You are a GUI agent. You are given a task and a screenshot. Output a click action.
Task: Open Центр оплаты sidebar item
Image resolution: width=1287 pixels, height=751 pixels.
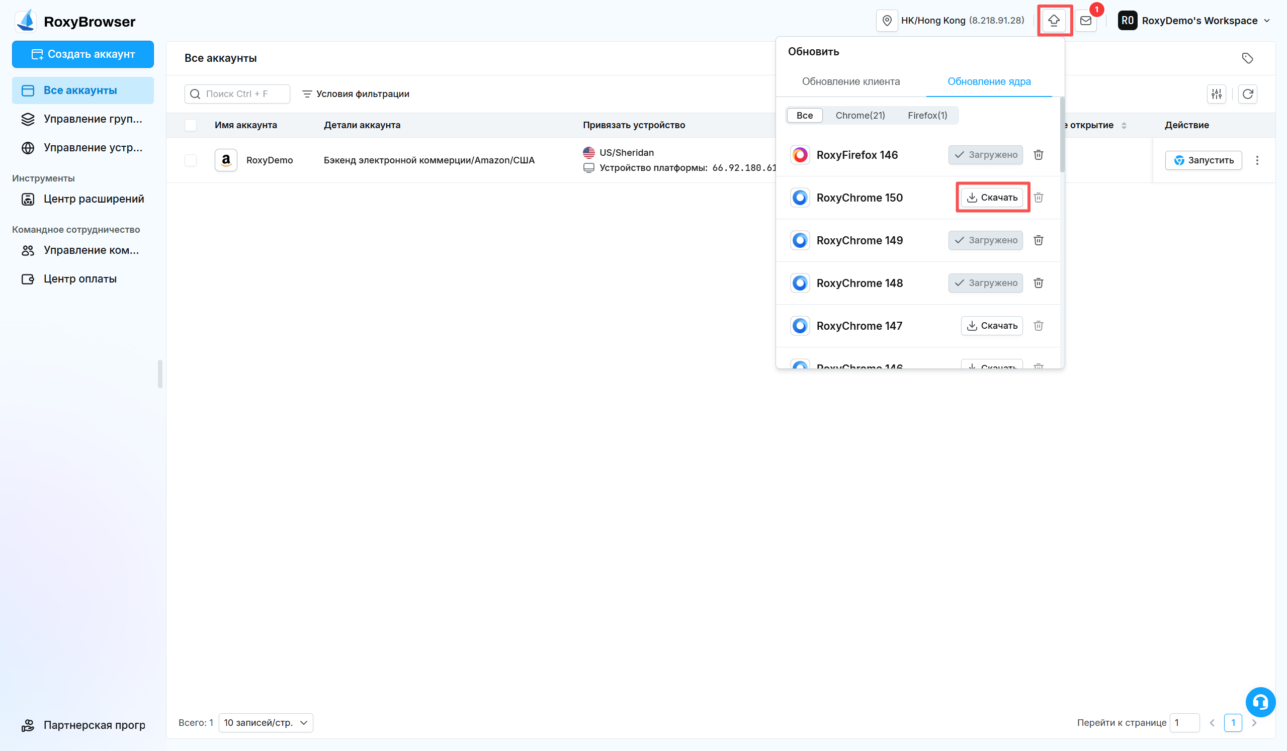click(x=83, y=279)
